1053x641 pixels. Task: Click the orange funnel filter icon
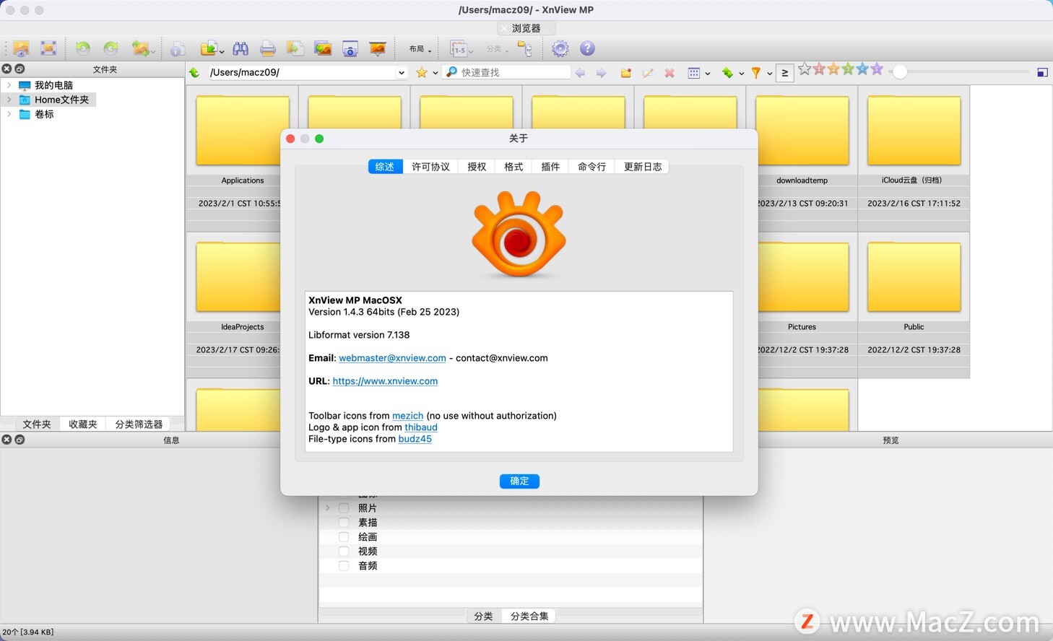(755, 73)
